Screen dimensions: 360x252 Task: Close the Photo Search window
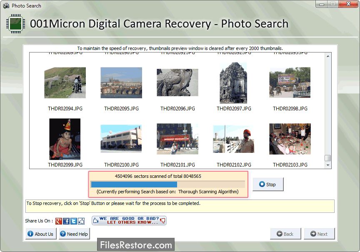(x=348, y=4)
